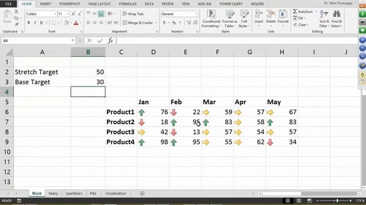Viewport: 366px width, 205px height.
Task: Expand the Name Box dropdown arrow
Action: click(73, 40)
